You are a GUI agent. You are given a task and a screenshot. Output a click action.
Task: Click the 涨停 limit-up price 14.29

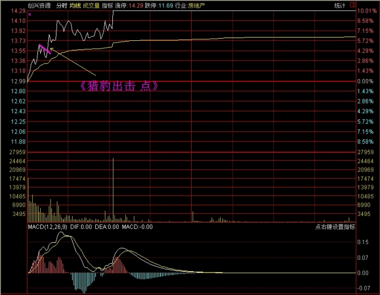(x=135, y=5)
